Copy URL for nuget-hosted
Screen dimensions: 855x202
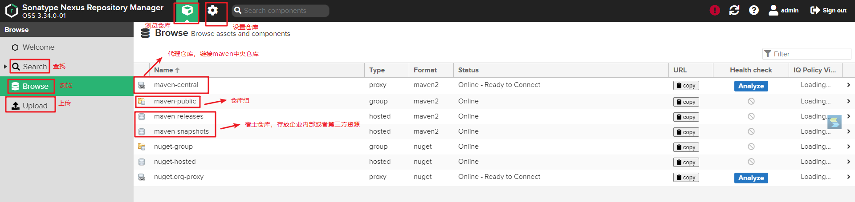(x=686, y=162)
